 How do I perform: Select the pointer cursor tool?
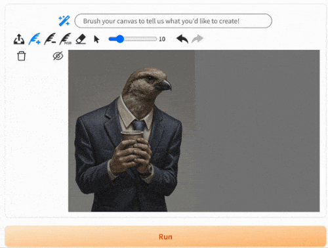[x=96, y=39]
